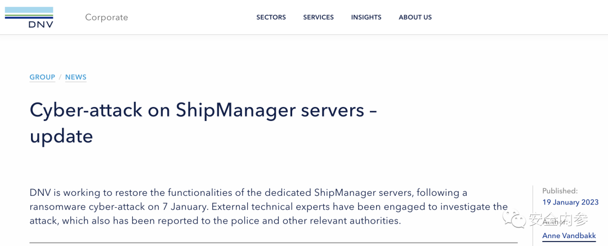Click the word 'update' in the headline
The image size is (608, 246).
61,136
